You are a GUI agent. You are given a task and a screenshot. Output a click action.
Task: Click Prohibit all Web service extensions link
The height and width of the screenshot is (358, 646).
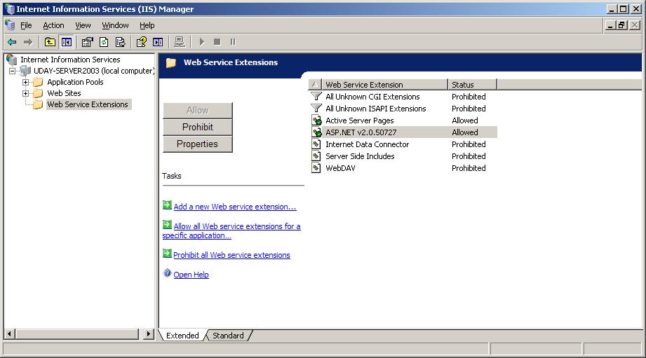[x=231, y=255]
